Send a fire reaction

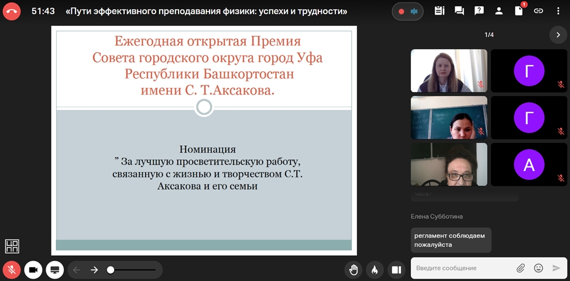(x=375, y=269)
